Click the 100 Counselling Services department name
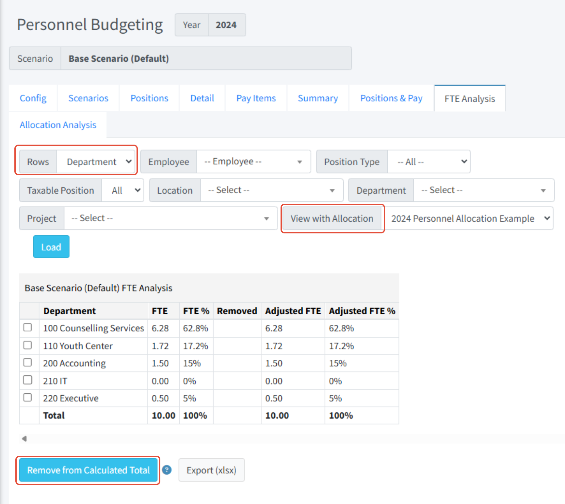 coord(93,328)
